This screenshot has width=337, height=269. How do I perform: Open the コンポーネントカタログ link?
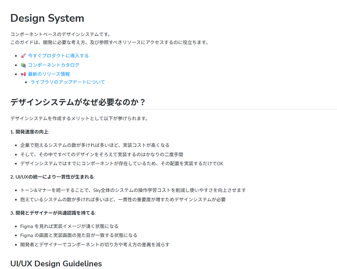[x=54, y=65]
